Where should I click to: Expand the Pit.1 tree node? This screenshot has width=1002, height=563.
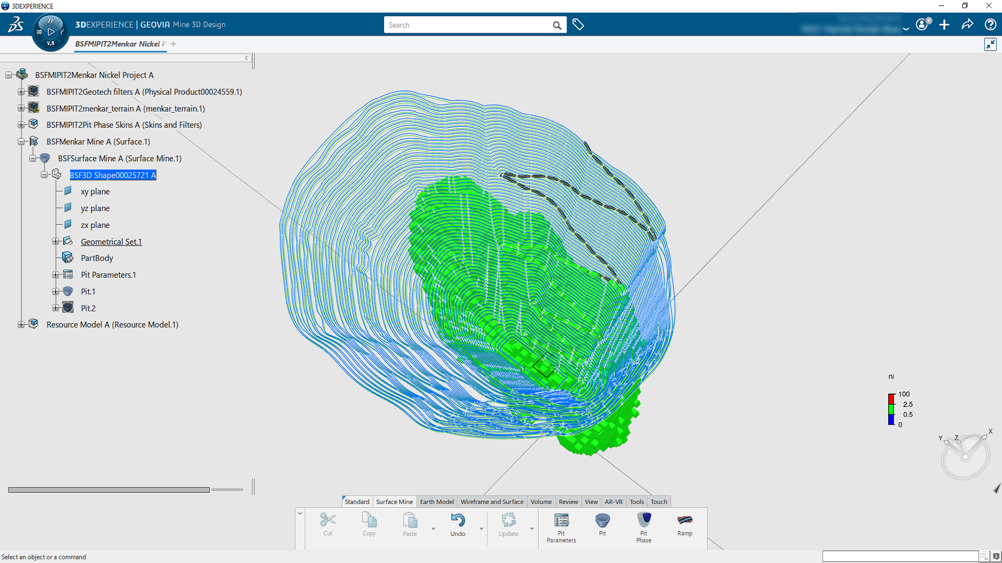click(56, 291)
